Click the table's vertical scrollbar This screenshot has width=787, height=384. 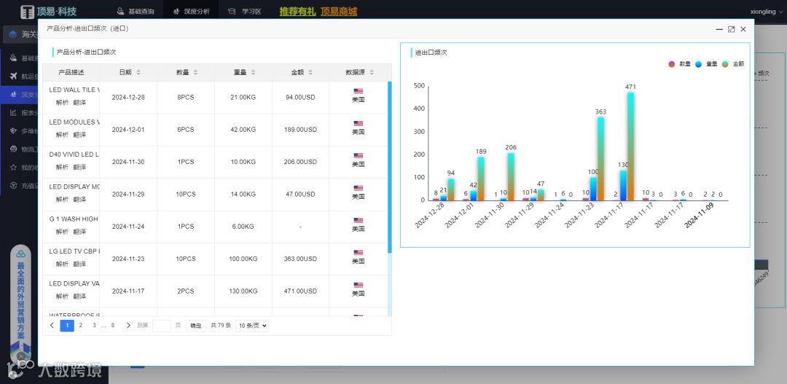(x=389, y=167)
